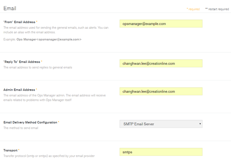The height and width of the screenshot is (166, 231).
Task: Click the "restart required" legend text
Action: click(x=217, y=9)
